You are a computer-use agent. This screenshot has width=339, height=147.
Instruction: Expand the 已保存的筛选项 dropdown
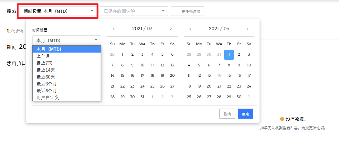[x=134, y=11]
